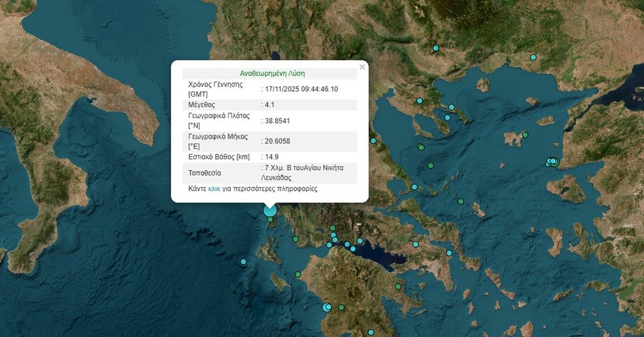
Task: Click the origin time value 17/11/2025 09:44:46.10
Action: pos(301,89)
